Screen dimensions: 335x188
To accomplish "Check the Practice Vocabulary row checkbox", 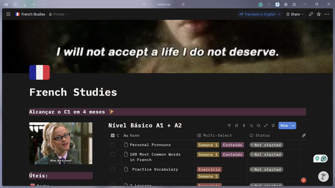I will 113,169.
